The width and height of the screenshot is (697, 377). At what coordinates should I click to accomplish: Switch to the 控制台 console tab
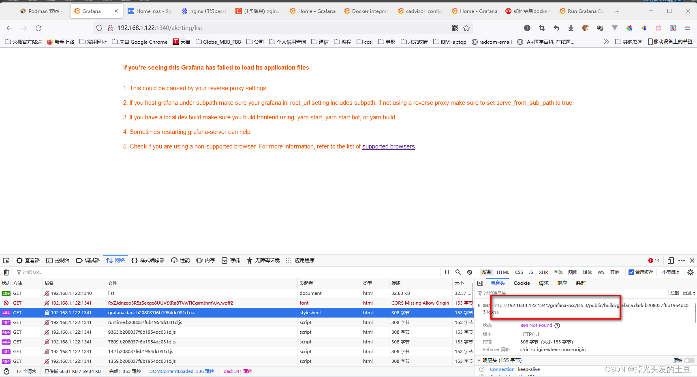pos(58,261)
